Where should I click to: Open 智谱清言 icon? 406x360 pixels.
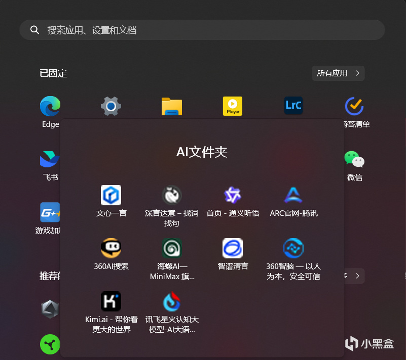pos(233,248)
